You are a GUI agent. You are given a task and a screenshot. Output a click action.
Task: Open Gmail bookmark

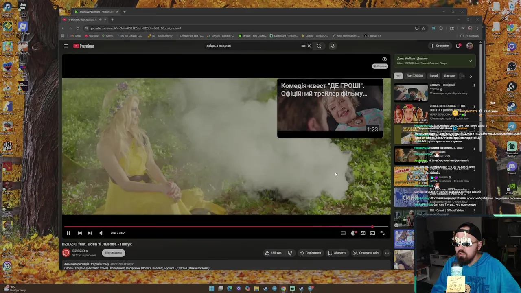pos(76,36)
